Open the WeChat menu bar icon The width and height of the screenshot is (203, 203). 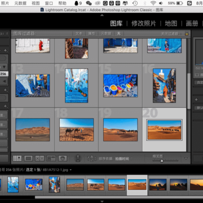tap(89, 3)
